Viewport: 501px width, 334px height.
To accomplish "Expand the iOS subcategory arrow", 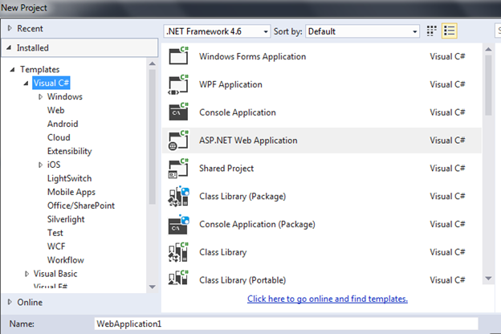I will (x=40, y=165).
